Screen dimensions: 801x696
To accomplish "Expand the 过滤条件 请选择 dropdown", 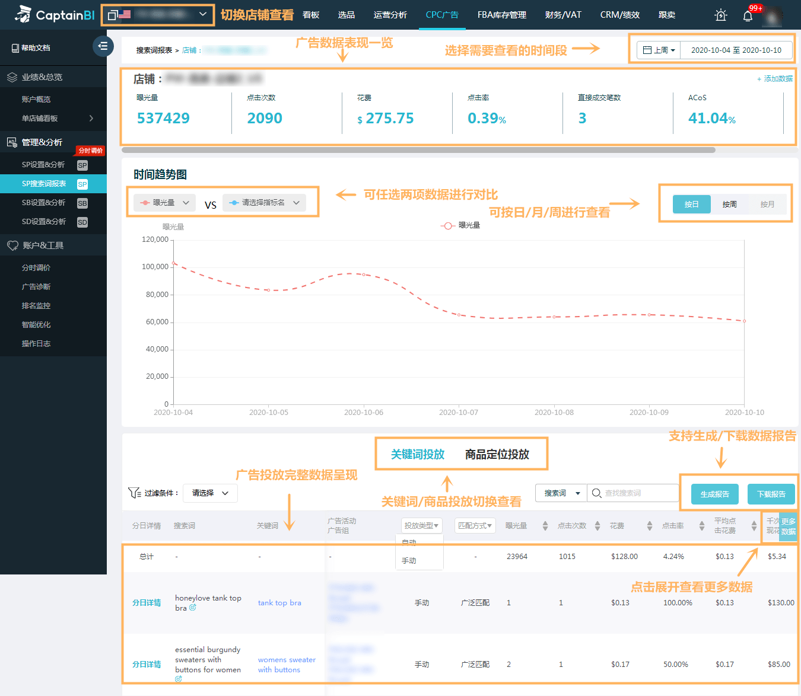I will 210,493.
